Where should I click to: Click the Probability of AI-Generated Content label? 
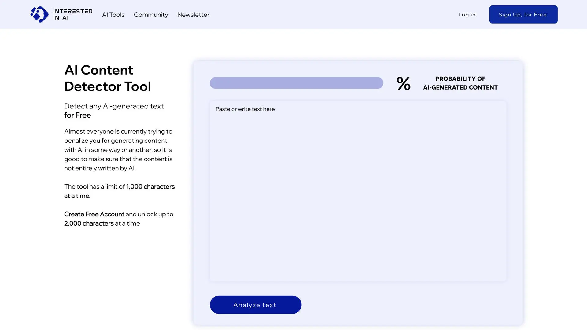[x=460, y=83]
